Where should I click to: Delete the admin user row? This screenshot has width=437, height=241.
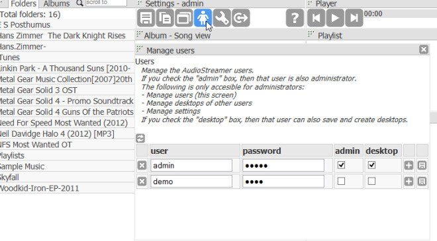[x=142, y=165]
